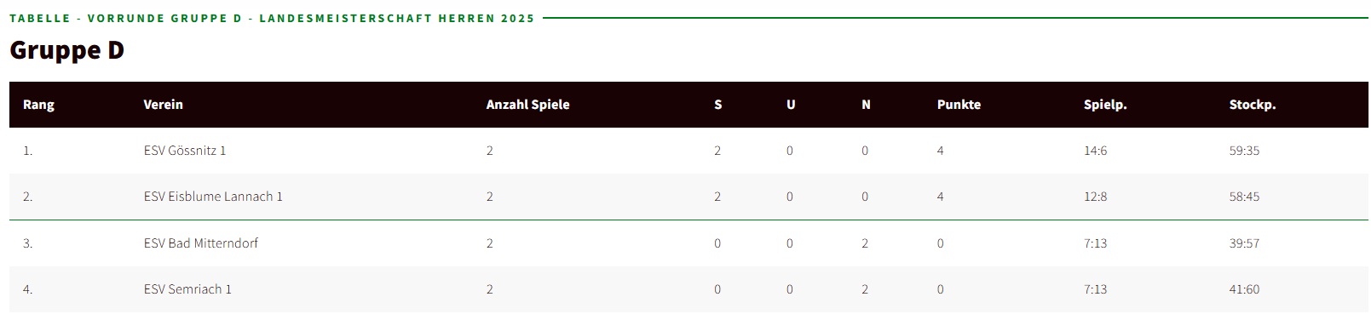Click Stockp. value 41:60 for Semriach
This screenshot has width=1371, height=314.
pyautogui.click(x=1244, y=289)
